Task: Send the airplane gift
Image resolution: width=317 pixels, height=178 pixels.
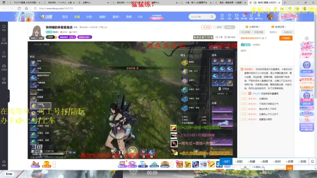Action: 203,164
